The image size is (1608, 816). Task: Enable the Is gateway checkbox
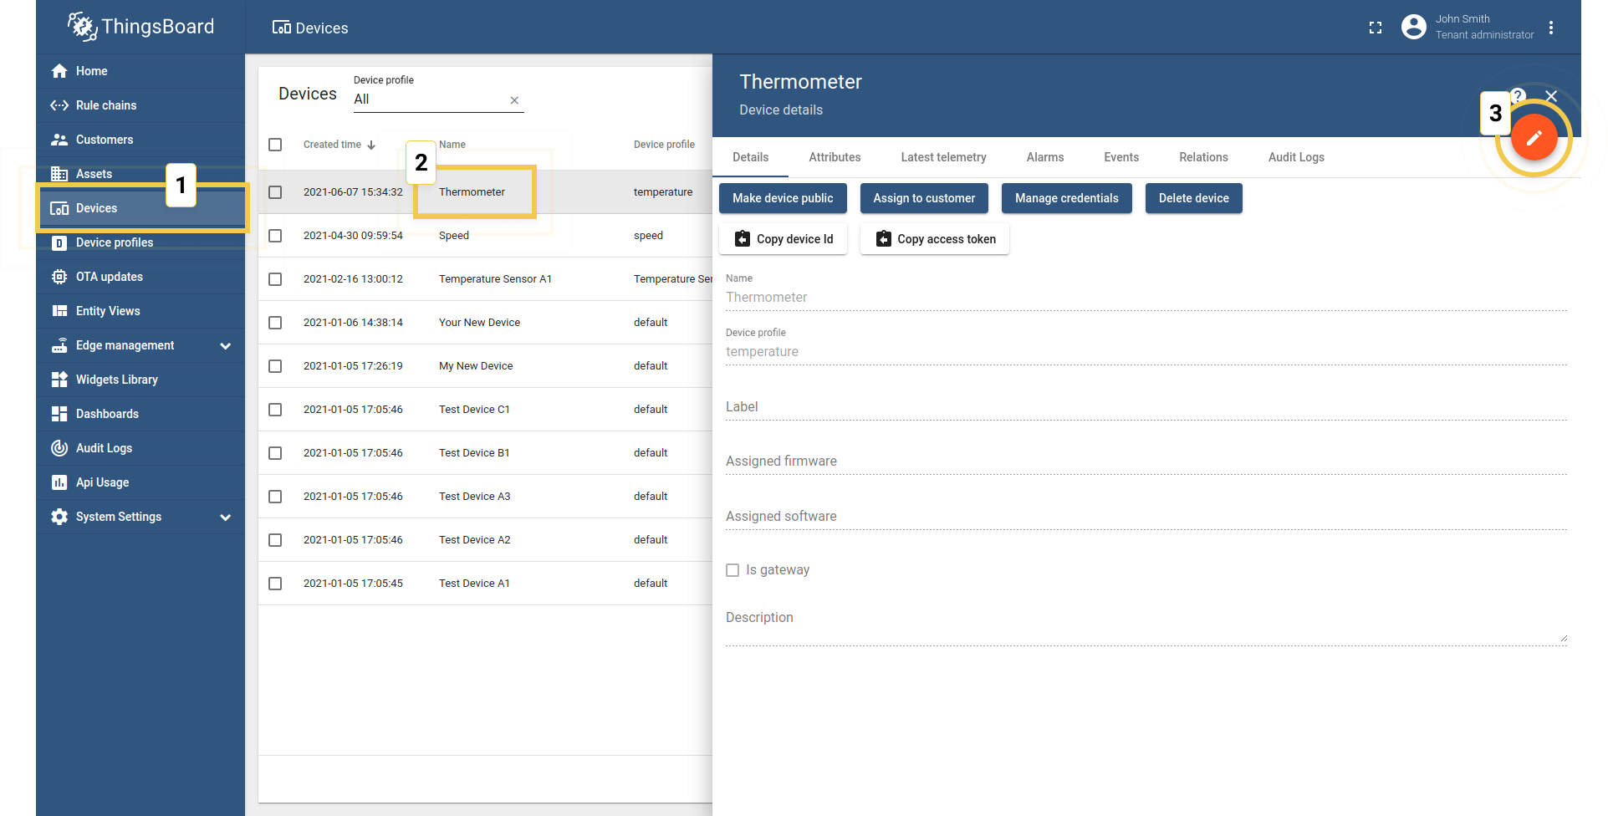point(733,569)
